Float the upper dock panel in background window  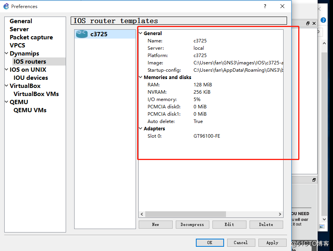pyautogui.click(x=308, y=23)
